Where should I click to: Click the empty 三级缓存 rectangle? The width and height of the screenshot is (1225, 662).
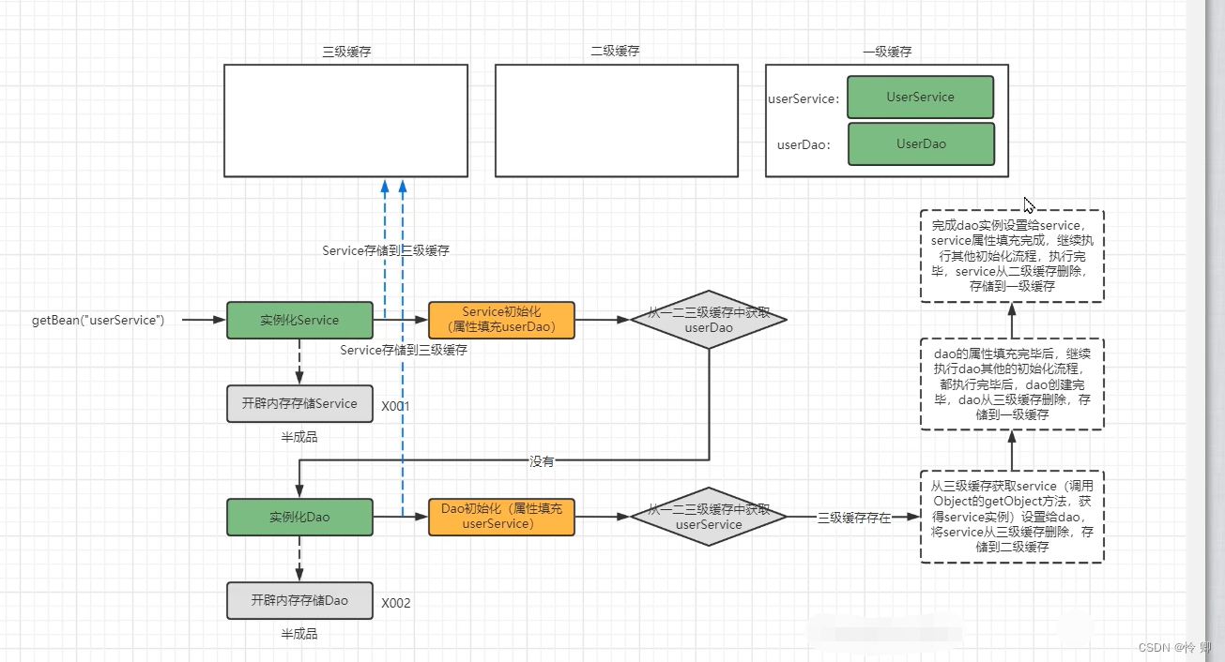point(345,120)
